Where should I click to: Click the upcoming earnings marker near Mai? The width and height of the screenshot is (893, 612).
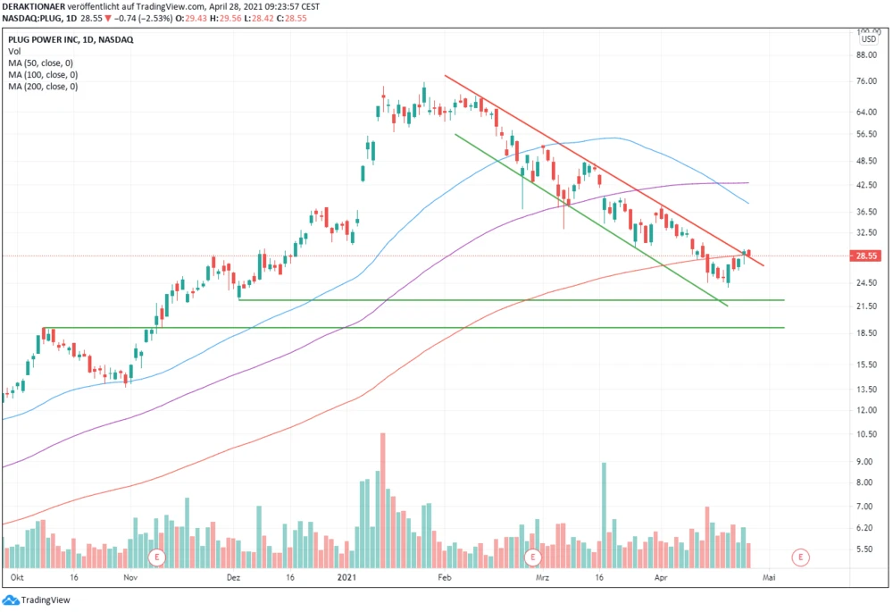click(x=801, y=558)
